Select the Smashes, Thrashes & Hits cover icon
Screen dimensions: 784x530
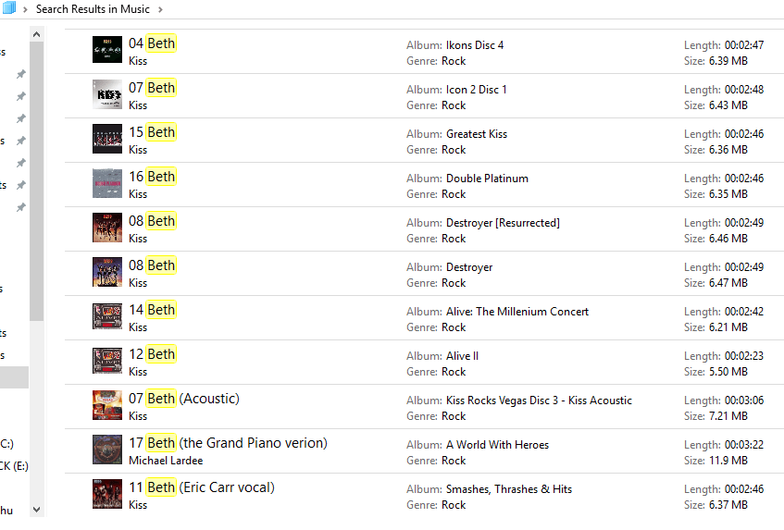107,494
